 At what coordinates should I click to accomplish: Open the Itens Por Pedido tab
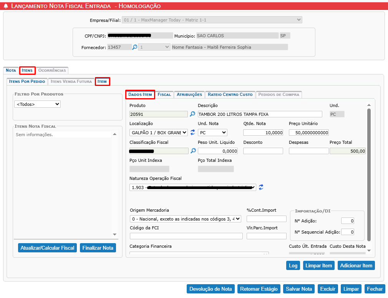click(x=27, y=81)
